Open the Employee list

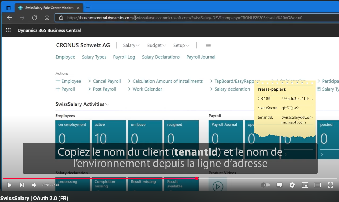click(x=65, y=57)
